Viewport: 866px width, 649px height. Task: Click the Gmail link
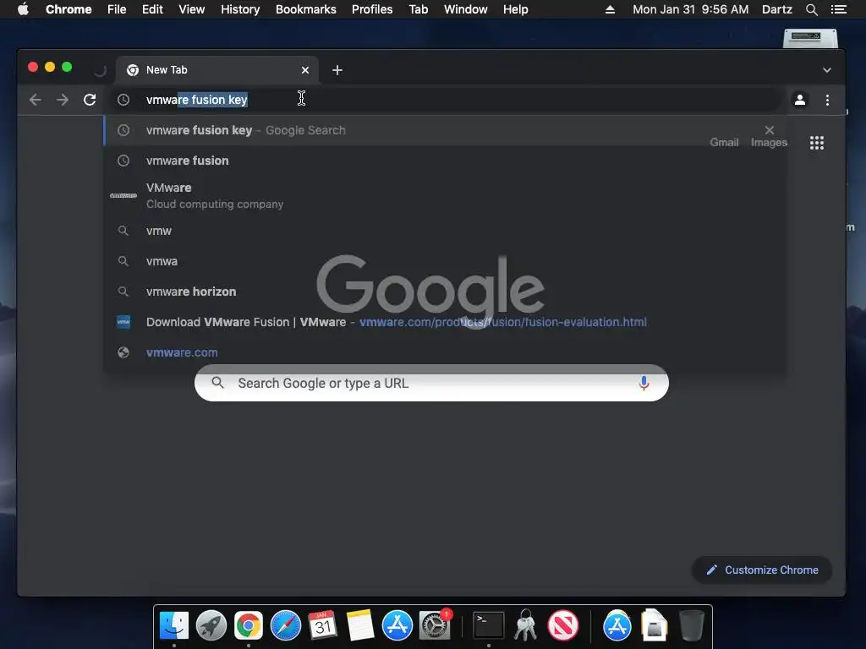(x=724, y=142)
